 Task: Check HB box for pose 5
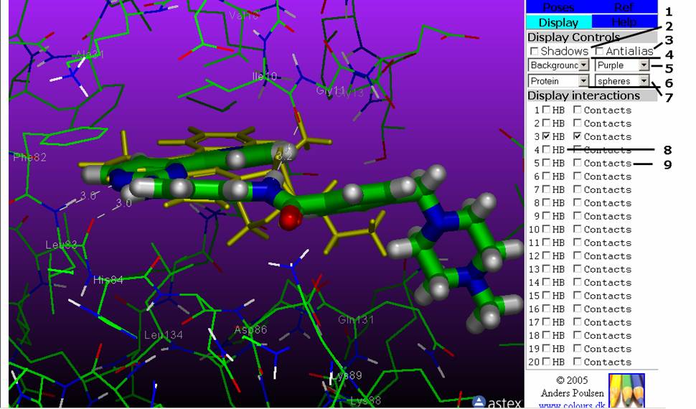click(x=547, y=163)
